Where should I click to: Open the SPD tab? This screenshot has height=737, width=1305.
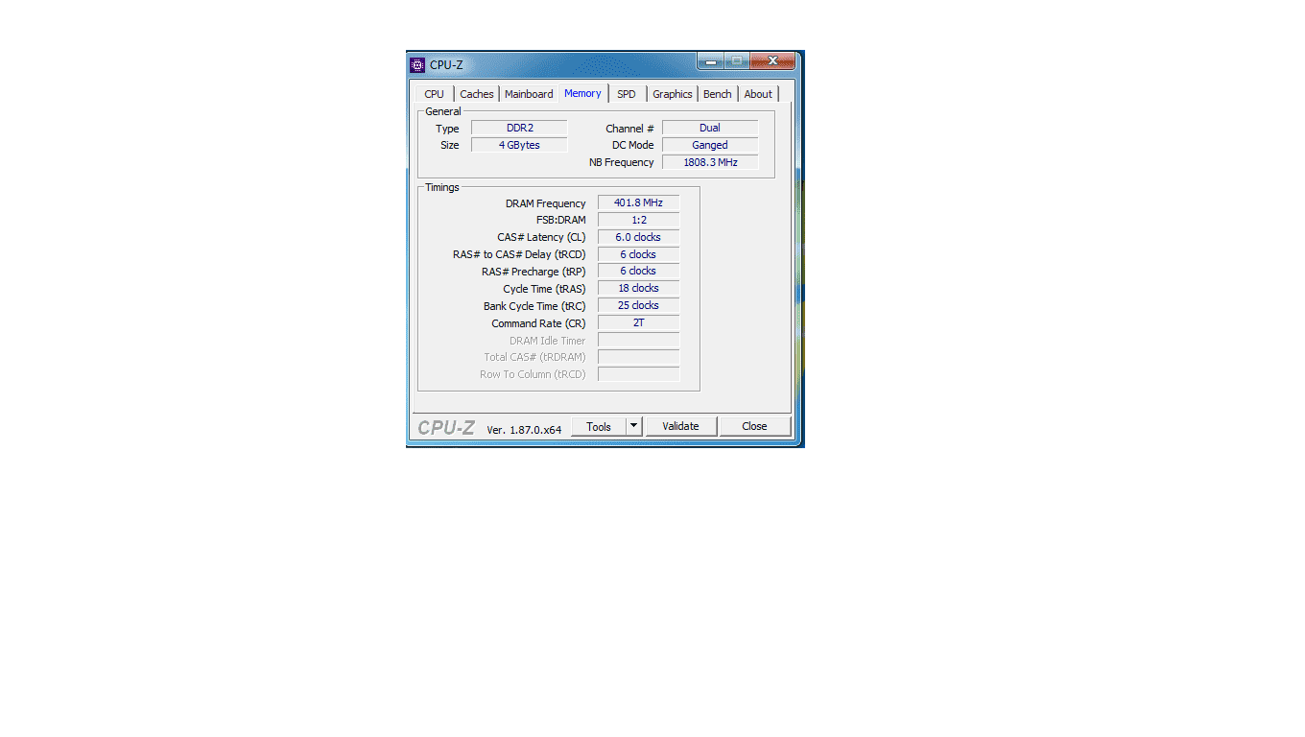[x=627, y=94]
